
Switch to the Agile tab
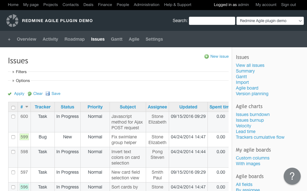pyautogui.click(x=134, y=39)
